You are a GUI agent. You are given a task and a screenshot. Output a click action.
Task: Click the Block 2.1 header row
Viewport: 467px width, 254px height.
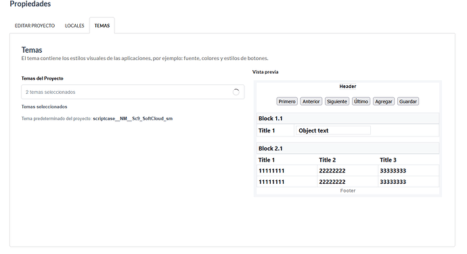pyautogui.click(x=348, y=149)
